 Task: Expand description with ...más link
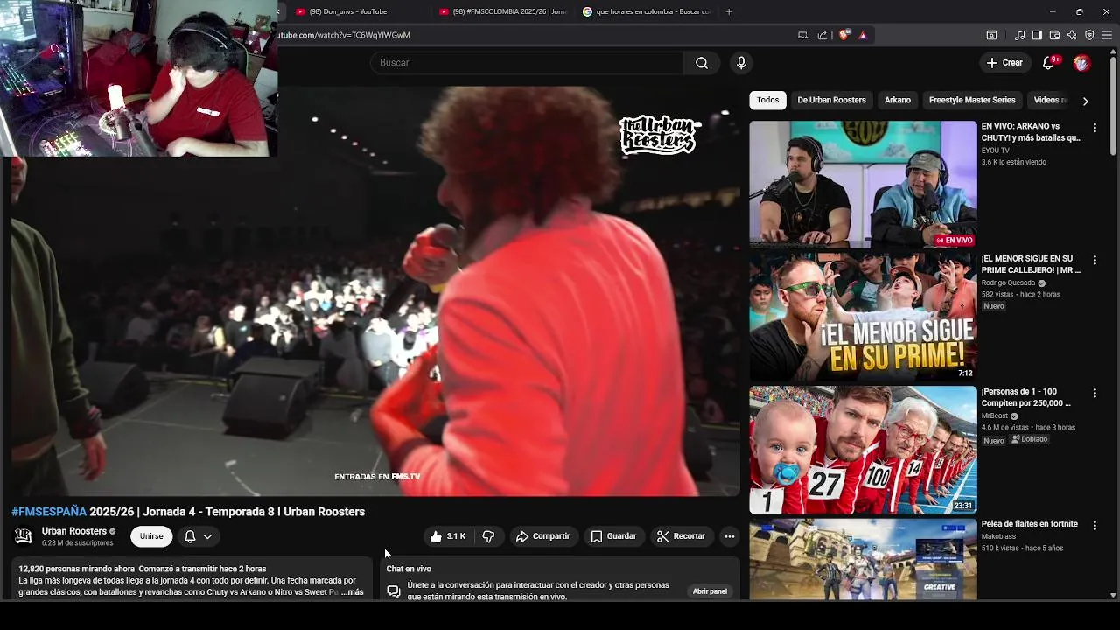tap(351, 592)
